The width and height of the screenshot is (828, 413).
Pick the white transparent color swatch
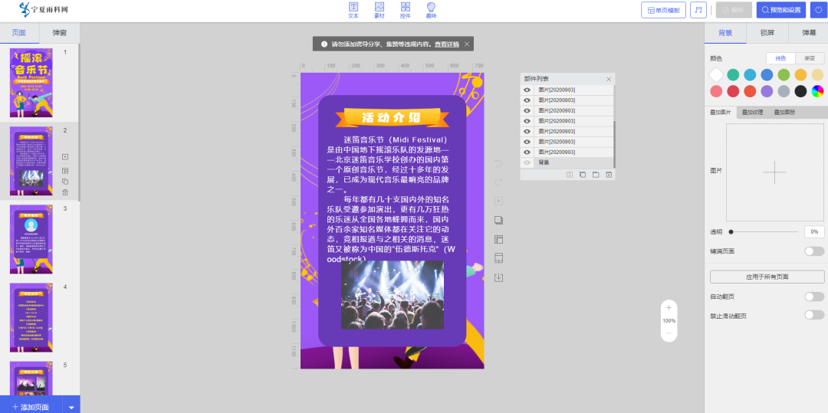click(715, 75)
